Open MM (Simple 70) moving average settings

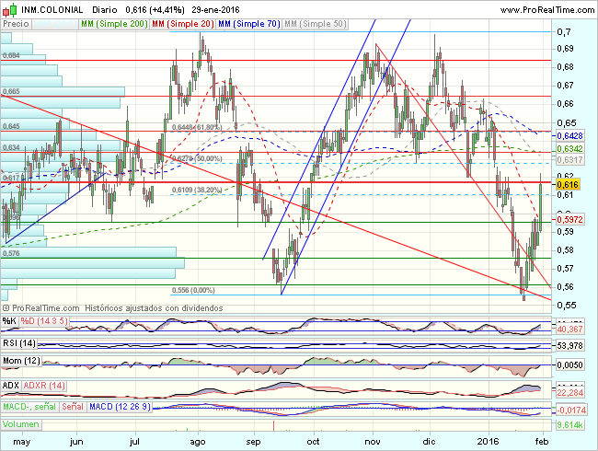point(249,24)
